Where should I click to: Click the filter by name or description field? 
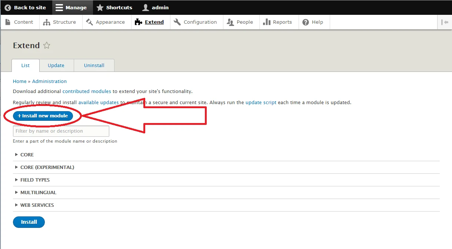(x=61, y=131)
